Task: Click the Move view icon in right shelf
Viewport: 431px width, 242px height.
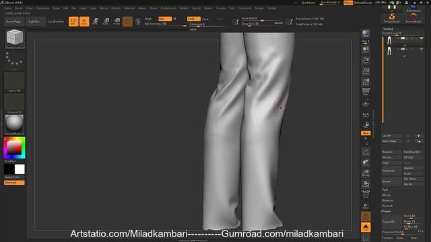Action: coord(366,163)
